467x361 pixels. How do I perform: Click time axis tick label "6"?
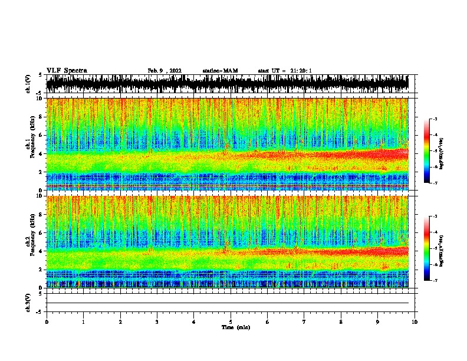click(x=268, y=322)
